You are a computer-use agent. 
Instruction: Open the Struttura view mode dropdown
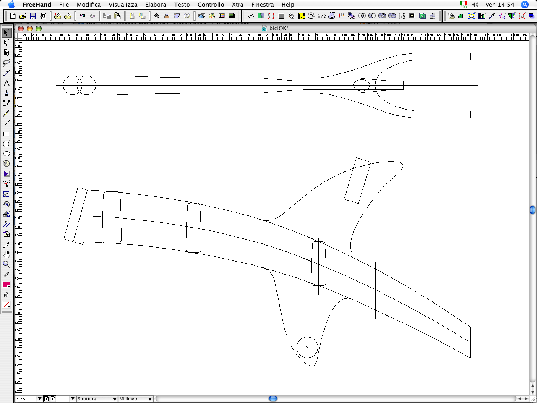tap(97, 399)
